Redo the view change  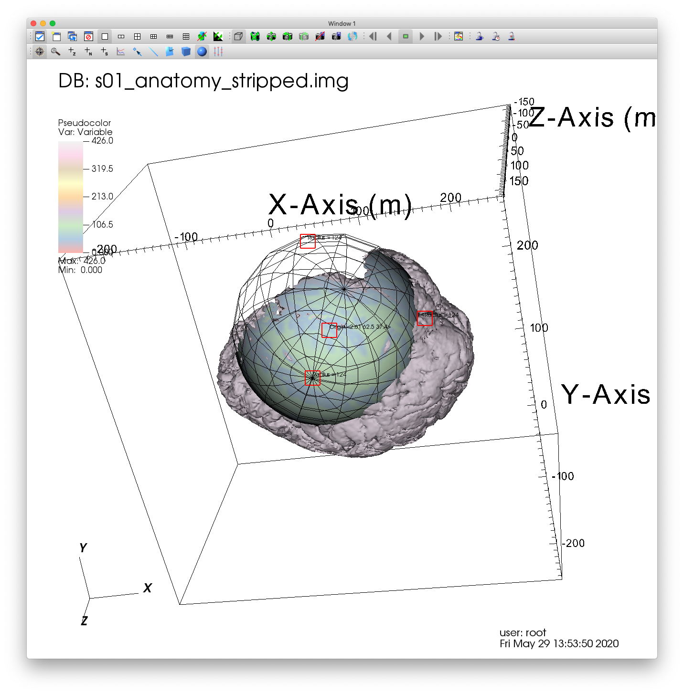coord(304,36)
